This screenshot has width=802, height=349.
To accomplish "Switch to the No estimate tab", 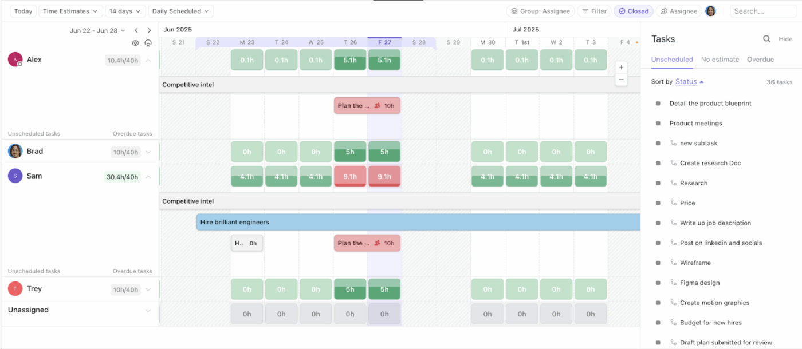I will [720, 59].
